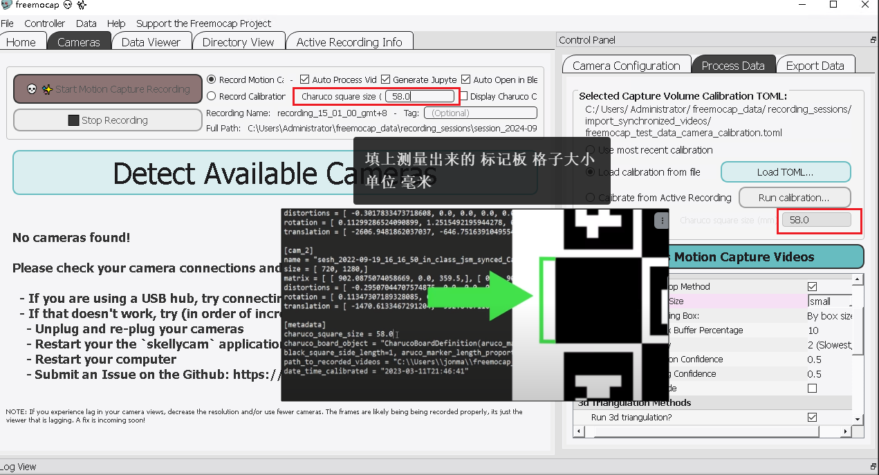Image resolution: width=879 pixels, height=475 pixels.
Task: Select Calibrate from Active Recording option
Action: (x=590, y=198)
